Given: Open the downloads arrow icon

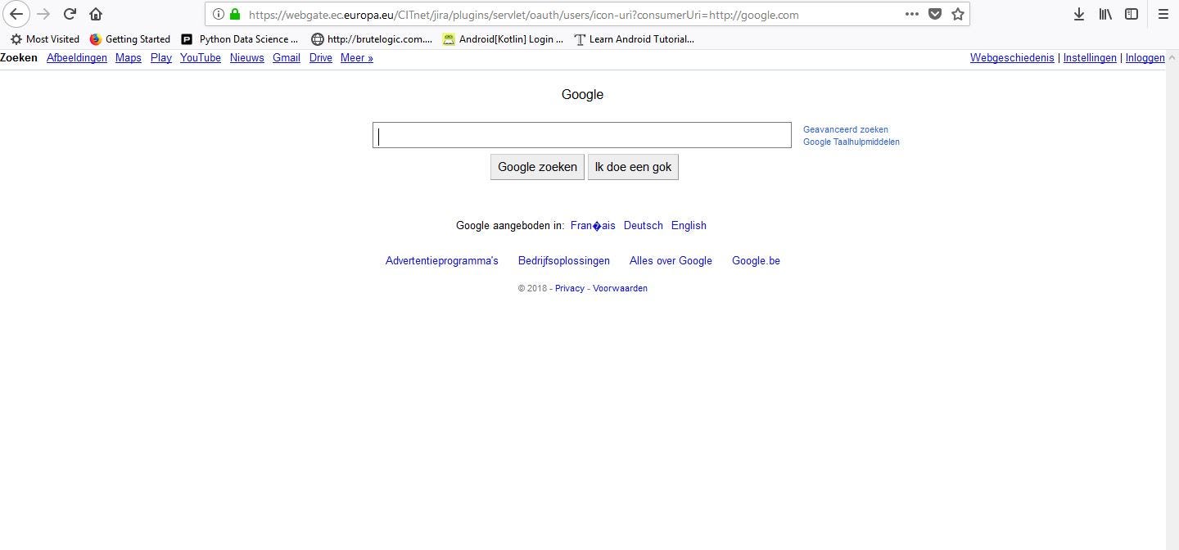Looking at the screenshot, I should click(1079, 14).
